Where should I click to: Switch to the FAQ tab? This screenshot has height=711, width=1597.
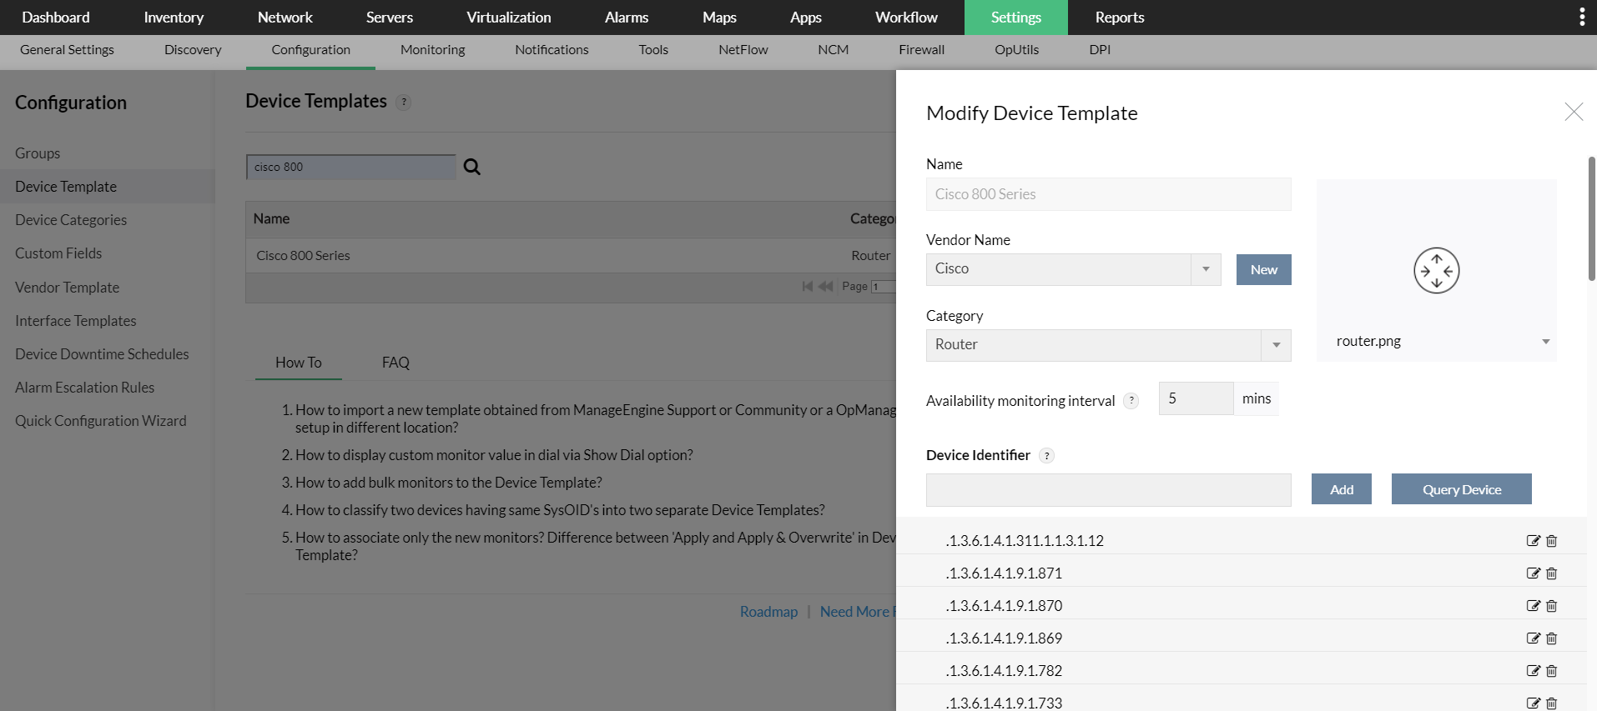tap(395, 363)
